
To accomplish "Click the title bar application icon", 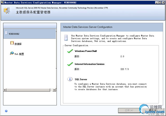I will point(3,2).
